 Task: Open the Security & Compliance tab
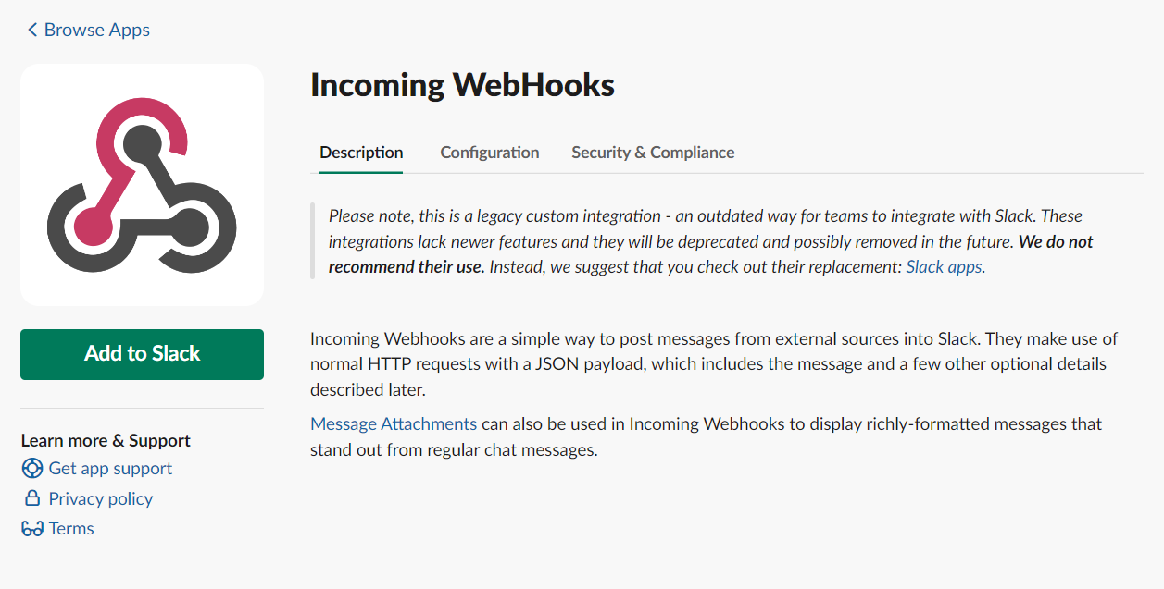coord(653,153)
